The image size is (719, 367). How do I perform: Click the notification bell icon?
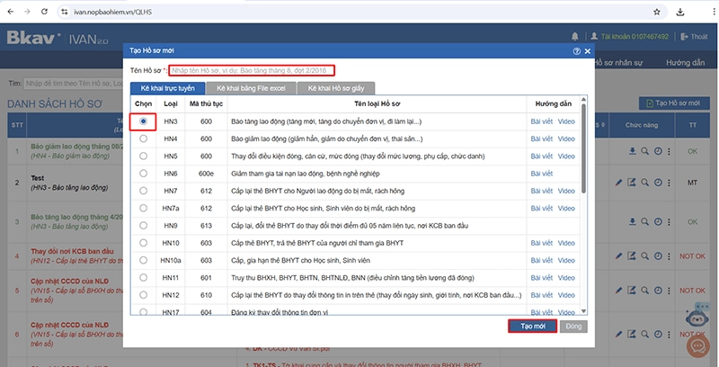(576, 36)
